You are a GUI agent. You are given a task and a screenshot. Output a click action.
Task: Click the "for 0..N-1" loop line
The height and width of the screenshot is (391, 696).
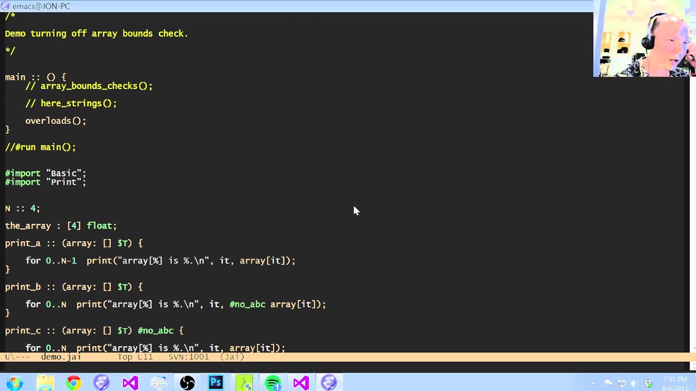point(160,261)
